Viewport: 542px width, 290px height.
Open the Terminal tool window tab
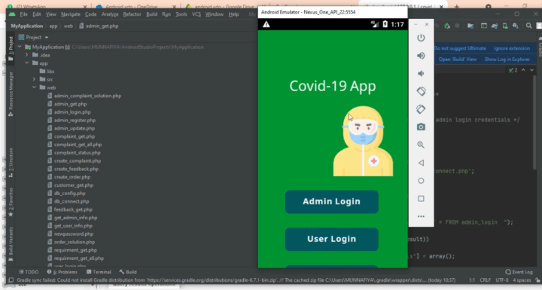tap(99, 272)
